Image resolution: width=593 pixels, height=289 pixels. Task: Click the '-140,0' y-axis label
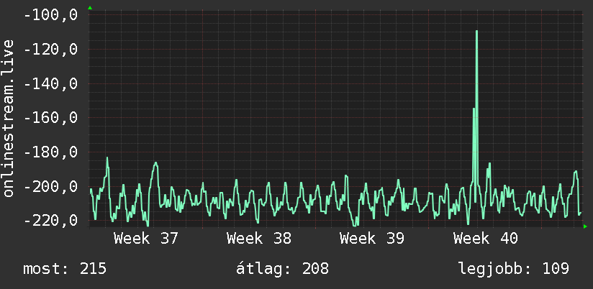[50, 83]
